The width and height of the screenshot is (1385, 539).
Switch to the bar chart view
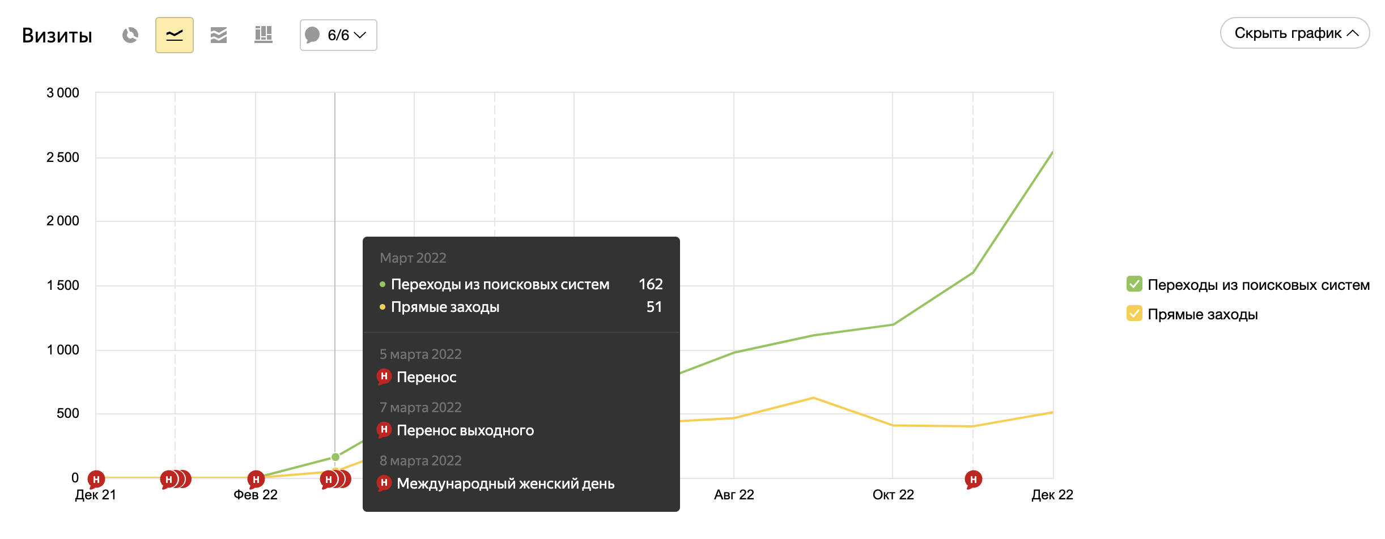(263, 35)
